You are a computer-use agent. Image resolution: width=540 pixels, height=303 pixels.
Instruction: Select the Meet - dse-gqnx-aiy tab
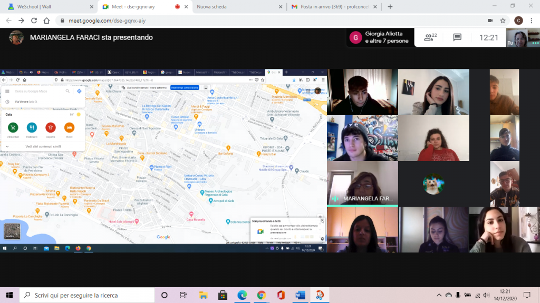(x=144, y=6)
